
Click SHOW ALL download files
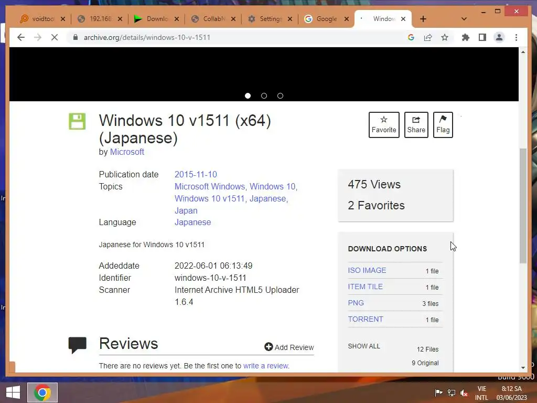(364, 346)
